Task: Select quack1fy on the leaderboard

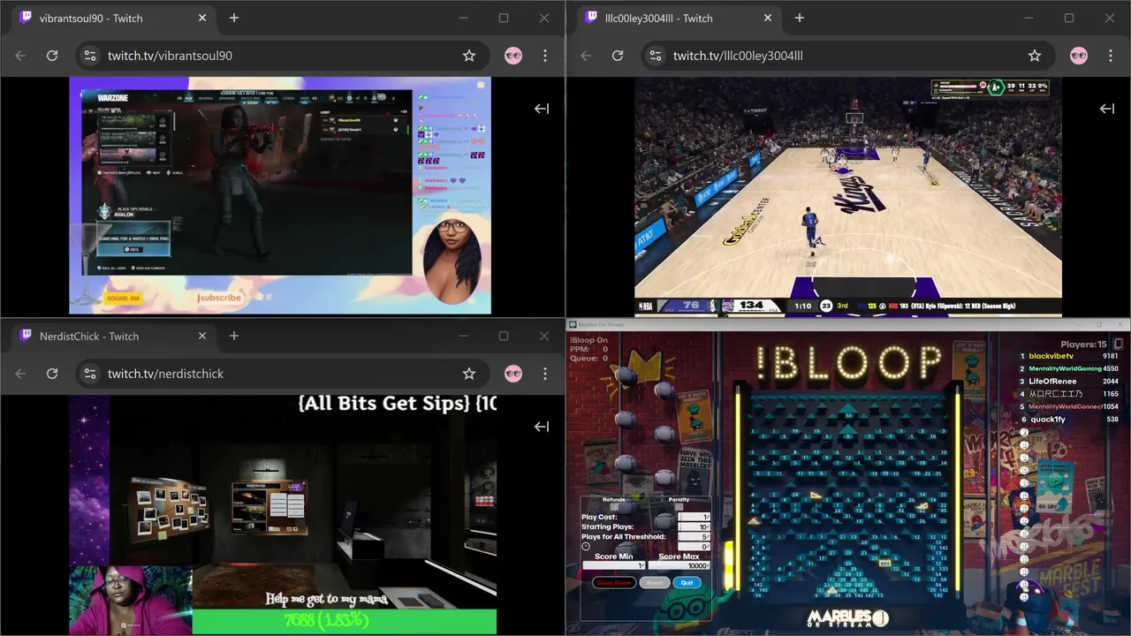Action: [1047, 419]
